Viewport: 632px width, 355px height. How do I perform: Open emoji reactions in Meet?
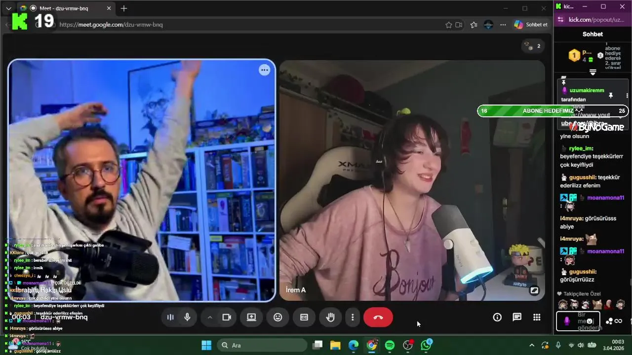pyautogui.click(x=278, y=318)
